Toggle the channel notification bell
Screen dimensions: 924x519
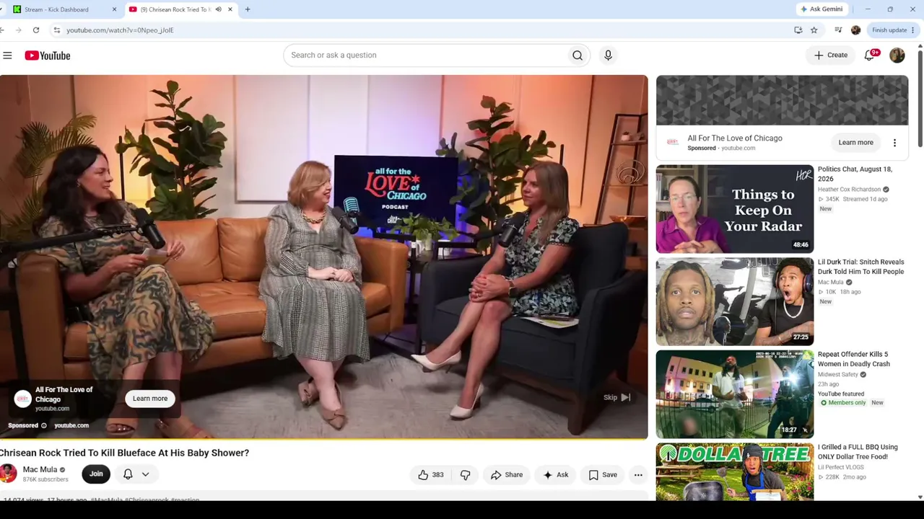pos(128,474)
